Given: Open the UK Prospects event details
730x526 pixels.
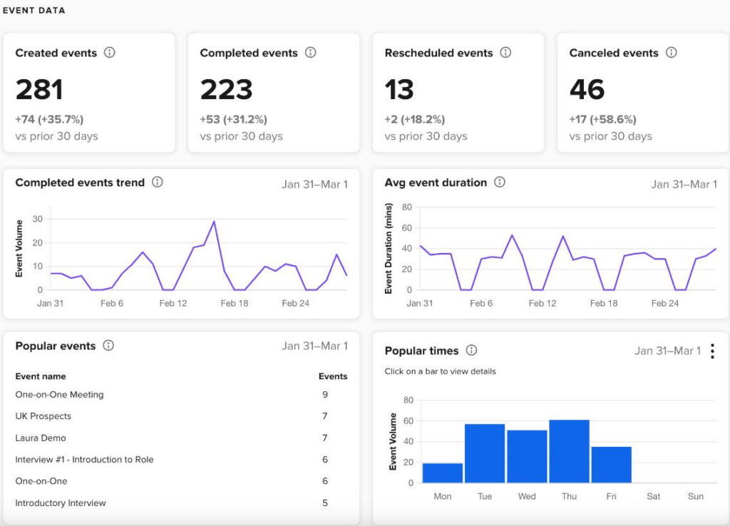Looking at the screenshot, I should (x=45, y=416).
